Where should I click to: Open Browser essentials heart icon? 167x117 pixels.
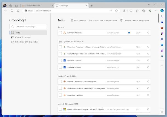tap(150, 11)
